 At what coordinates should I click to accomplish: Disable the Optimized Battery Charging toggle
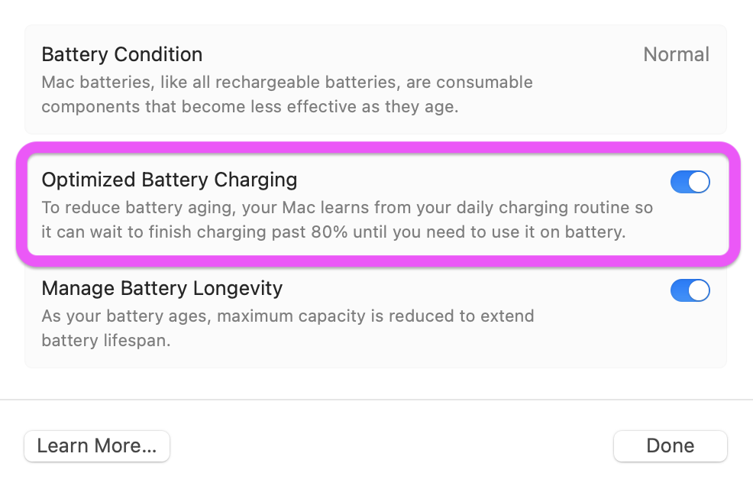690,182
